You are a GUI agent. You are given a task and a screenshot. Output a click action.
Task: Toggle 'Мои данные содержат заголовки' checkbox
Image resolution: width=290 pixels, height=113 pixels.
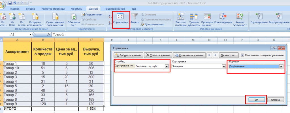coord(242,55)
